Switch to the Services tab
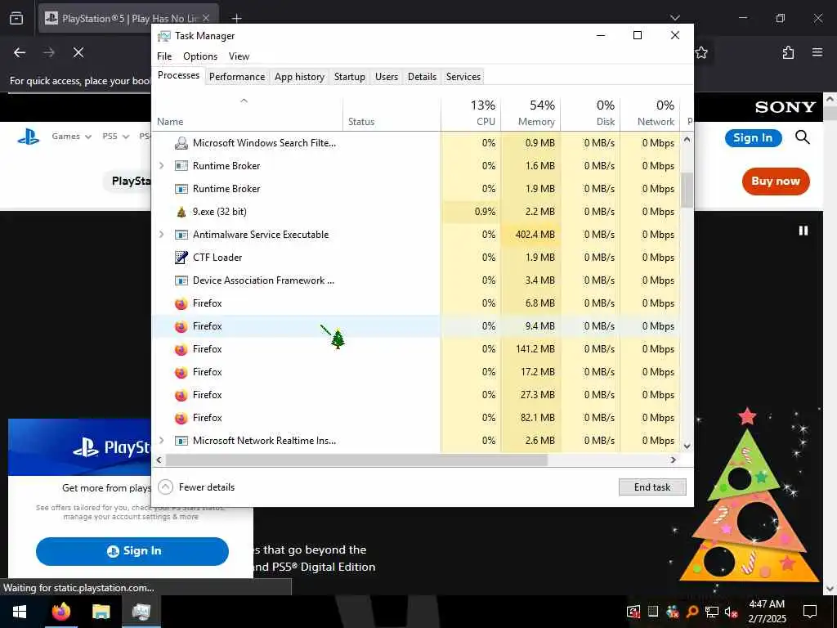The image size is (837, 628). click(x=463, y=77)
